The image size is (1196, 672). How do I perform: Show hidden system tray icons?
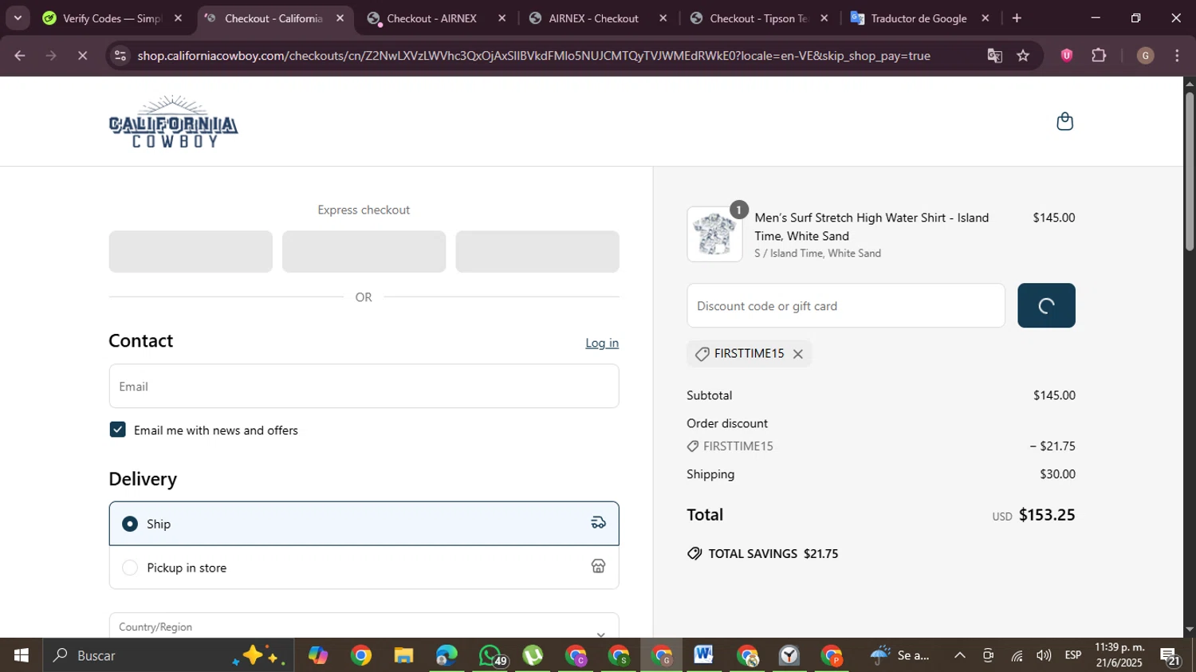[x=960, y=655]
